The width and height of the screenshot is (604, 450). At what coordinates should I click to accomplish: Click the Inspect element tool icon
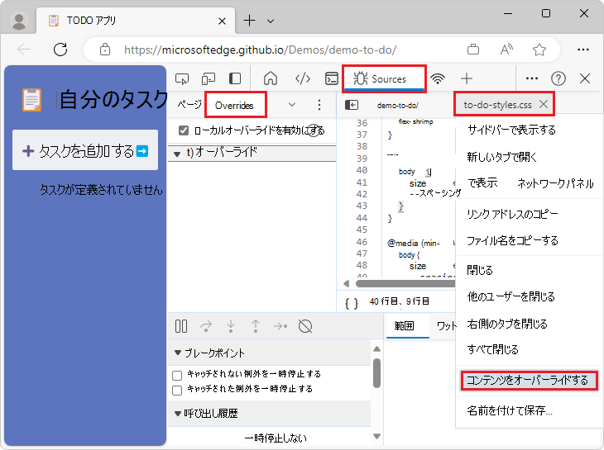(182, 78)
